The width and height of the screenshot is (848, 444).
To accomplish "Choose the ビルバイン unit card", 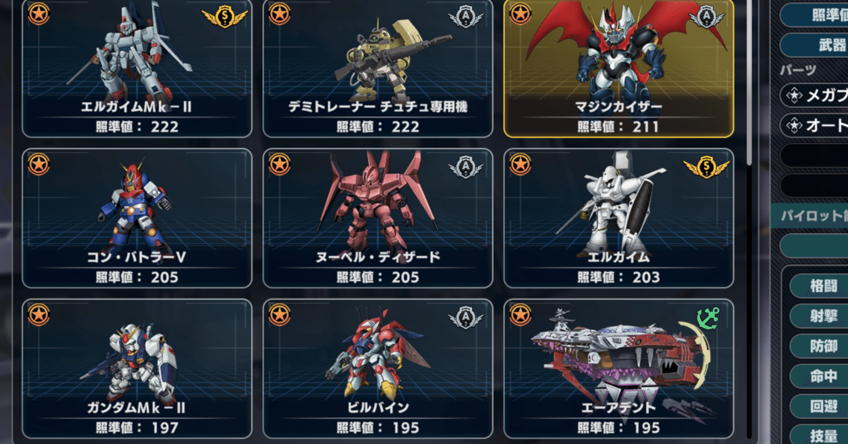I will tap(378, 369).
